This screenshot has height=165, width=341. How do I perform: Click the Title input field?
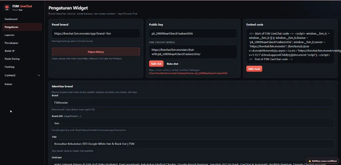click(x=193, y=144)
